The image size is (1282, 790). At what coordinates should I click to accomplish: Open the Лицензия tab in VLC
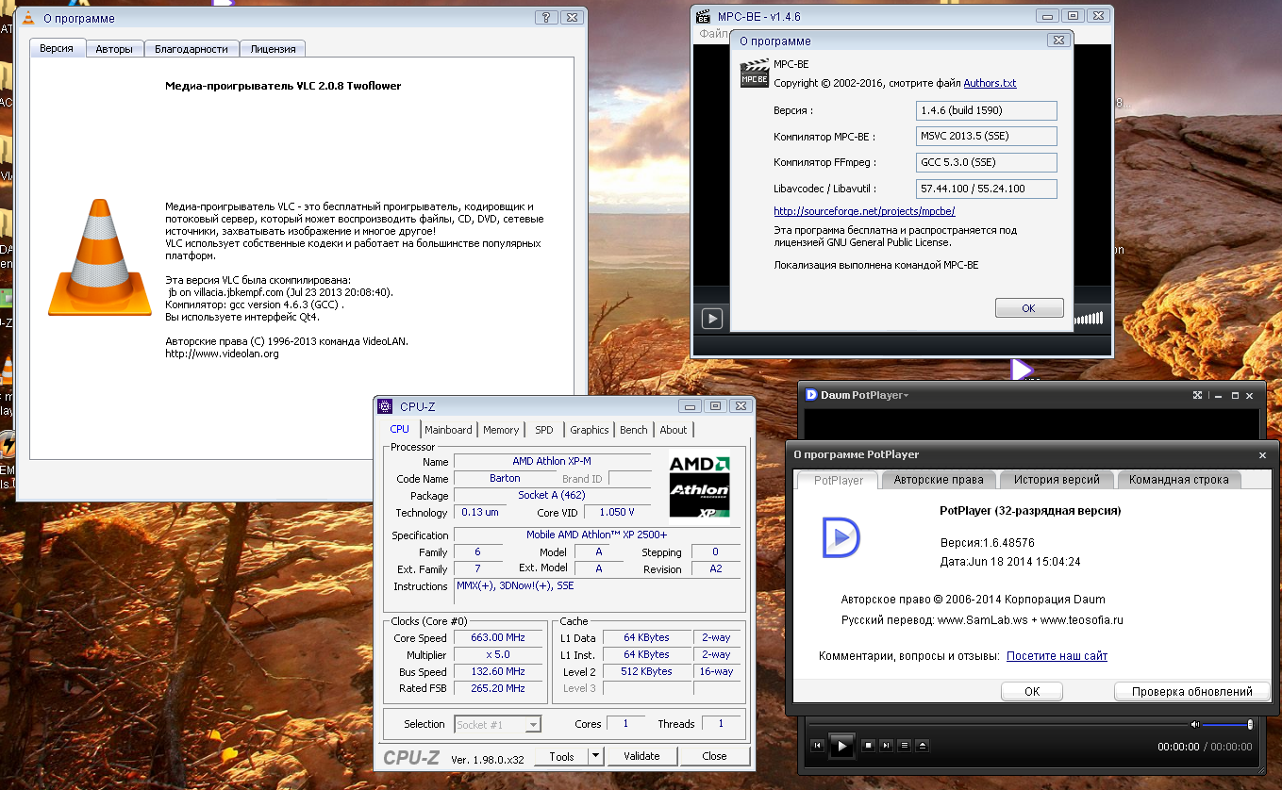[274, 49]
